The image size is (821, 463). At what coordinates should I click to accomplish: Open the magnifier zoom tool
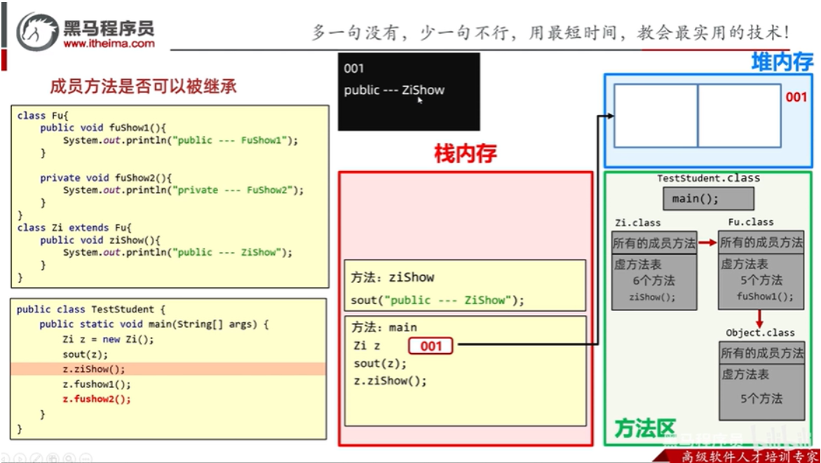pos(69,459)
